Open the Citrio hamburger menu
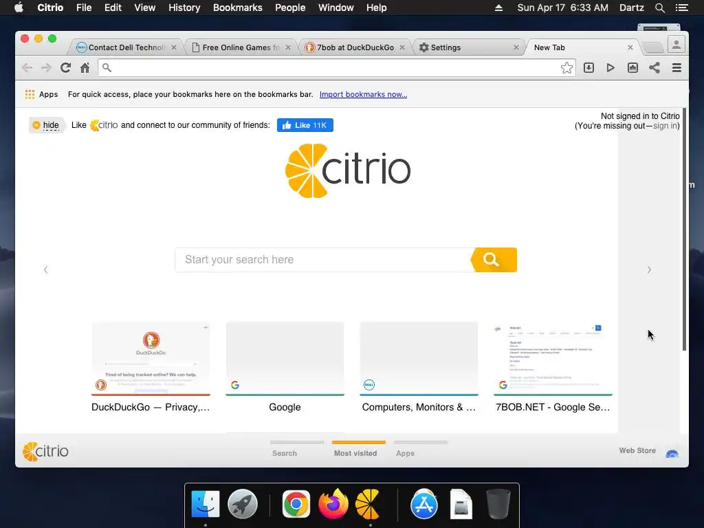The image size is (704, 528). point(676,68)
